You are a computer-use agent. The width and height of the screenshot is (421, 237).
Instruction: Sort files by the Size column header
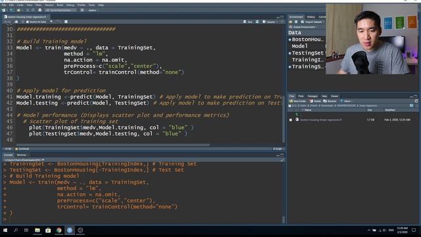click(x=370, y=110)
